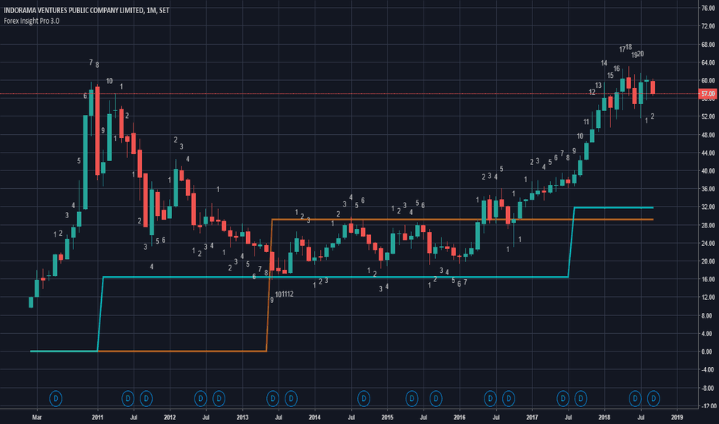Screen dimensions: 719x424
Task: Open the single 2014 dividend marker
Action: (x=363, y=399)
